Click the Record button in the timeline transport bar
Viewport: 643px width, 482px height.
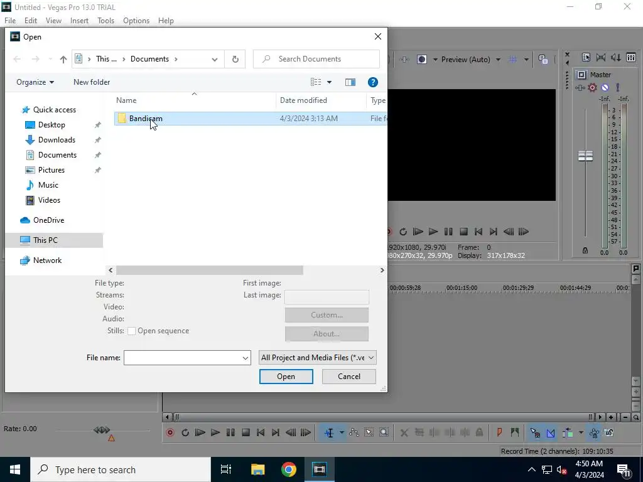pyautogui.click(x=170, y=432)
